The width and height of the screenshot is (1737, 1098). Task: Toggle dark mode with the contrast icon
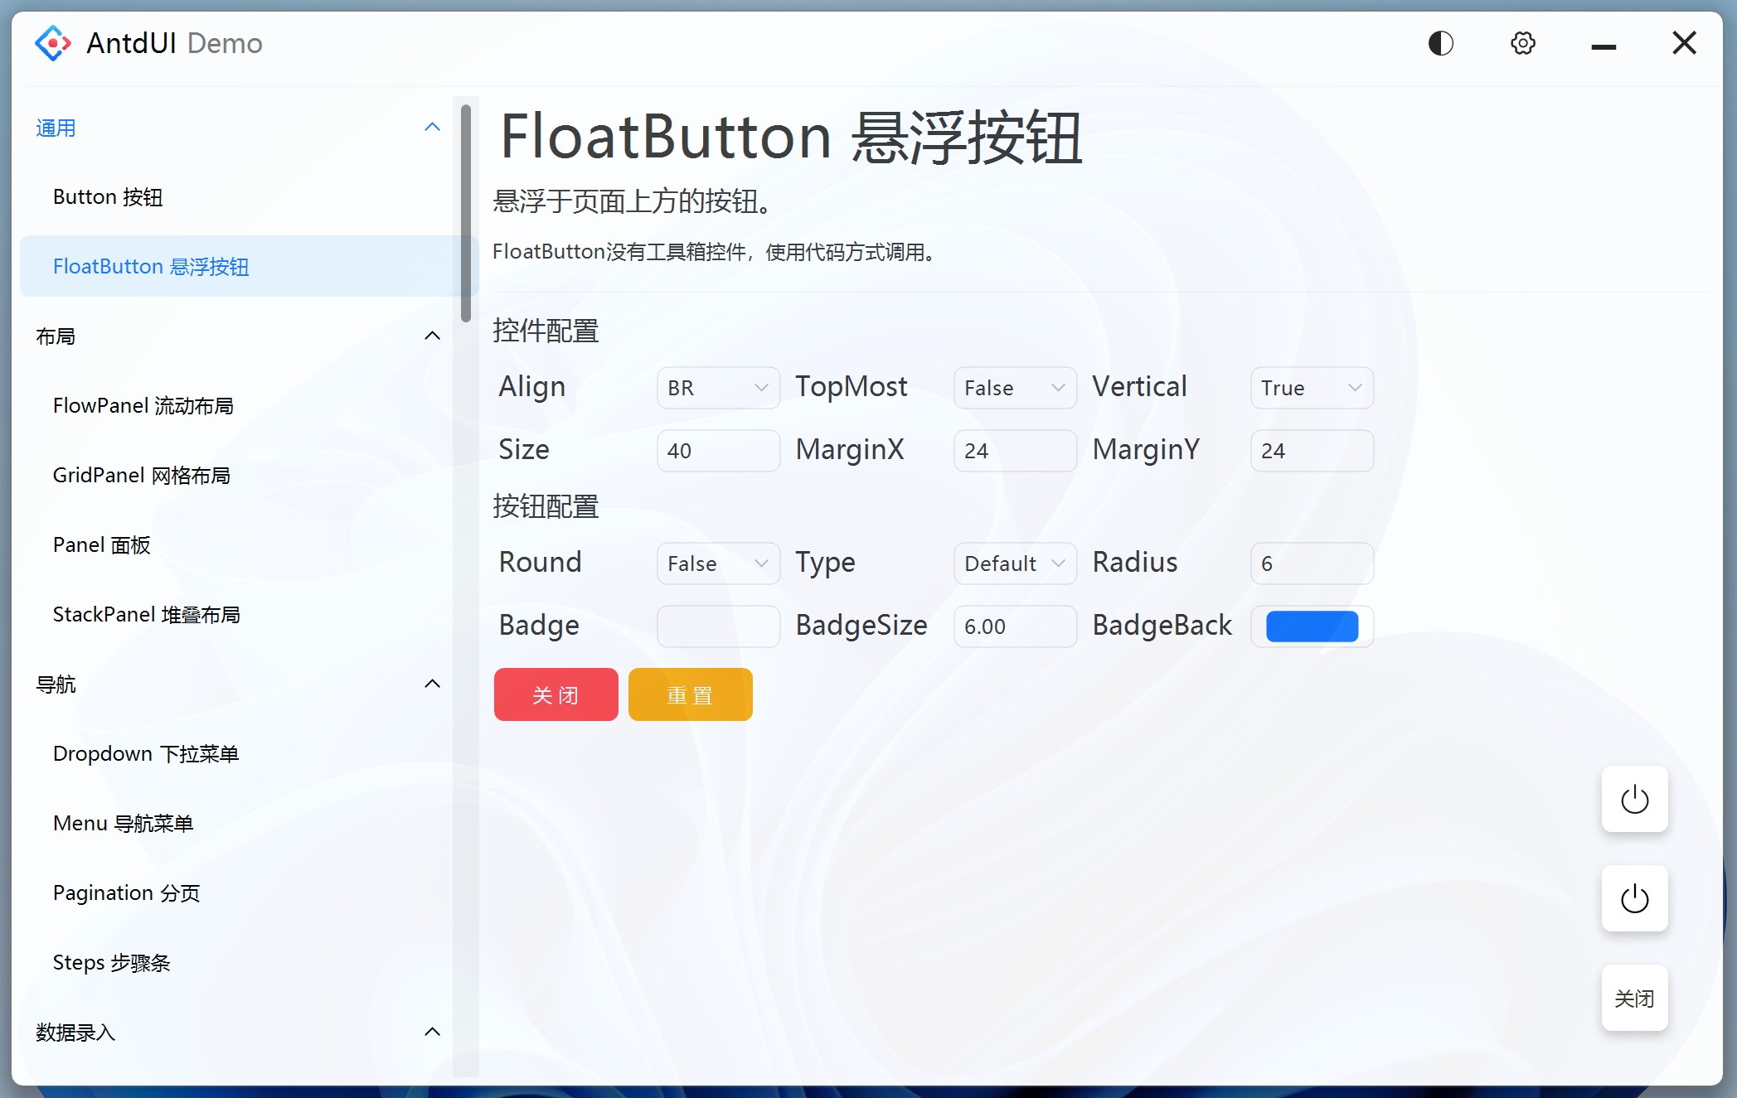(1440, 43)
